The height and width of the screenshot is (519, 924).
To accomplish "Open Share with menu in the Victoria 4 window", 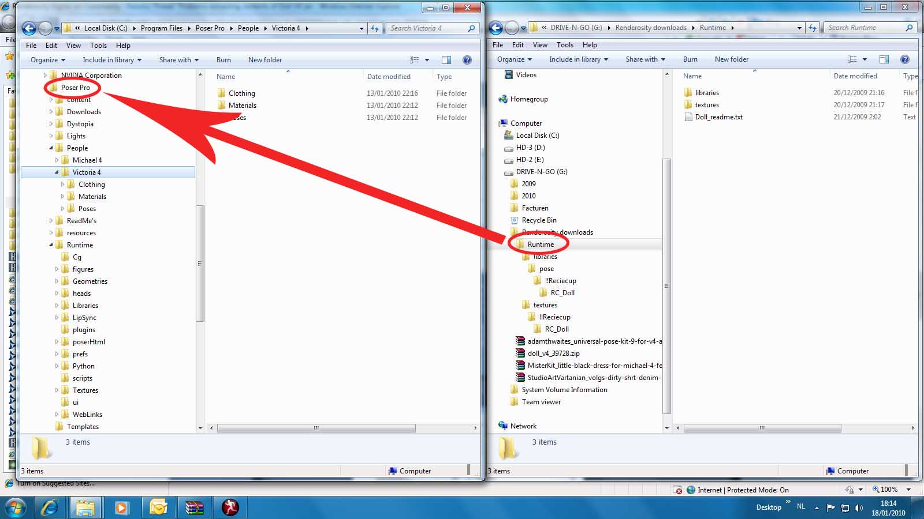I will click(x=179, y=60).
